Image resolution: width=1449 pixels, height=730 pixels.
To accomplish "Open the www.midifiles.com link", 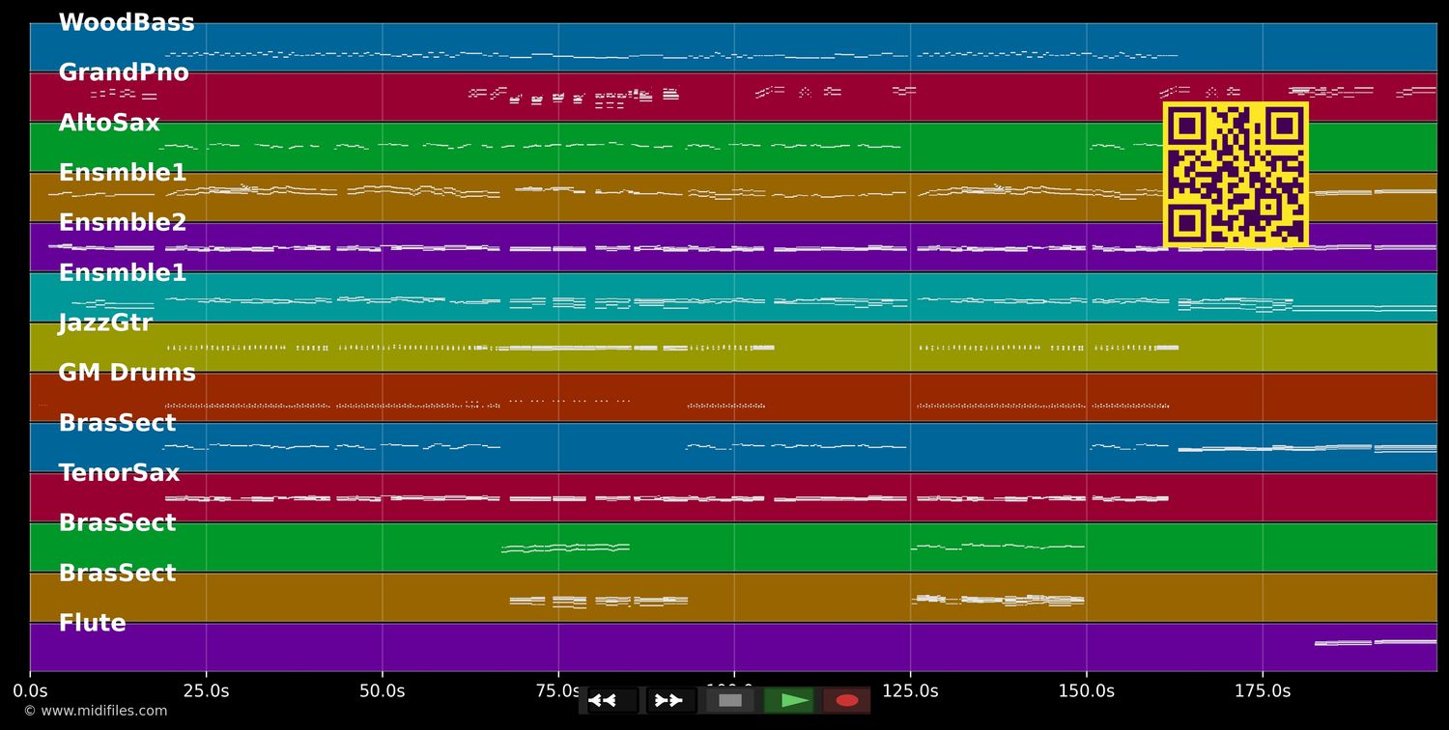I will pyautogui.click(x=96, y=712).
